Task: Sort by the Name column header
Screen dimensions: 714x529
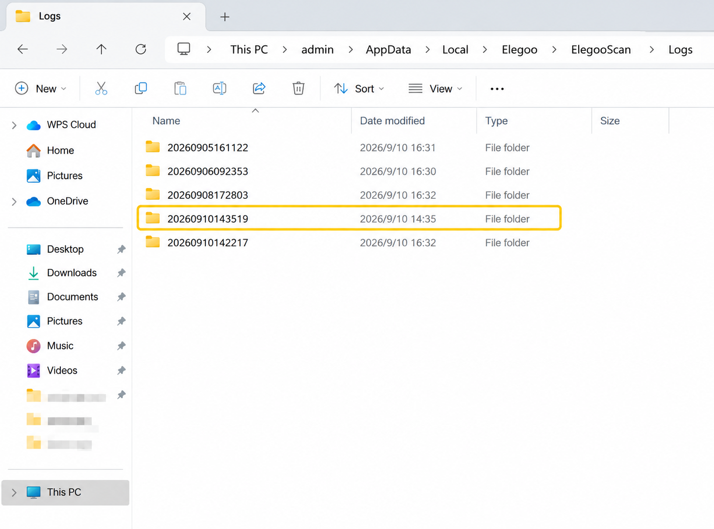Action: coord(166,121)
